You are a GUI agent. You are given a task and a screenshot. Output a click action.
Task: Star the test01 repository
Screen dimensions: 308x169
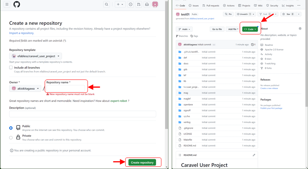(x=288, y=14)
